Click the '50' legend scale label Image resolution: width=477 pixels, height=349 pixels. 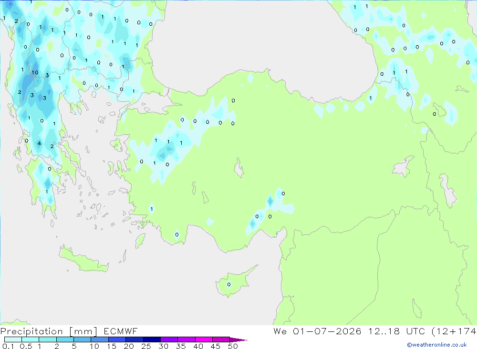pyautogui.click(x=233, y=346)
